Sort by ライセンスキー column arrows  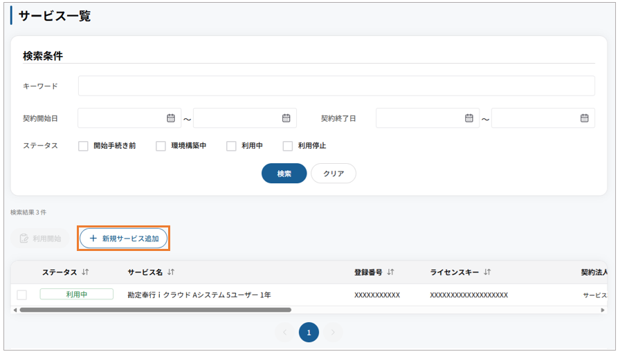(487, 272)
